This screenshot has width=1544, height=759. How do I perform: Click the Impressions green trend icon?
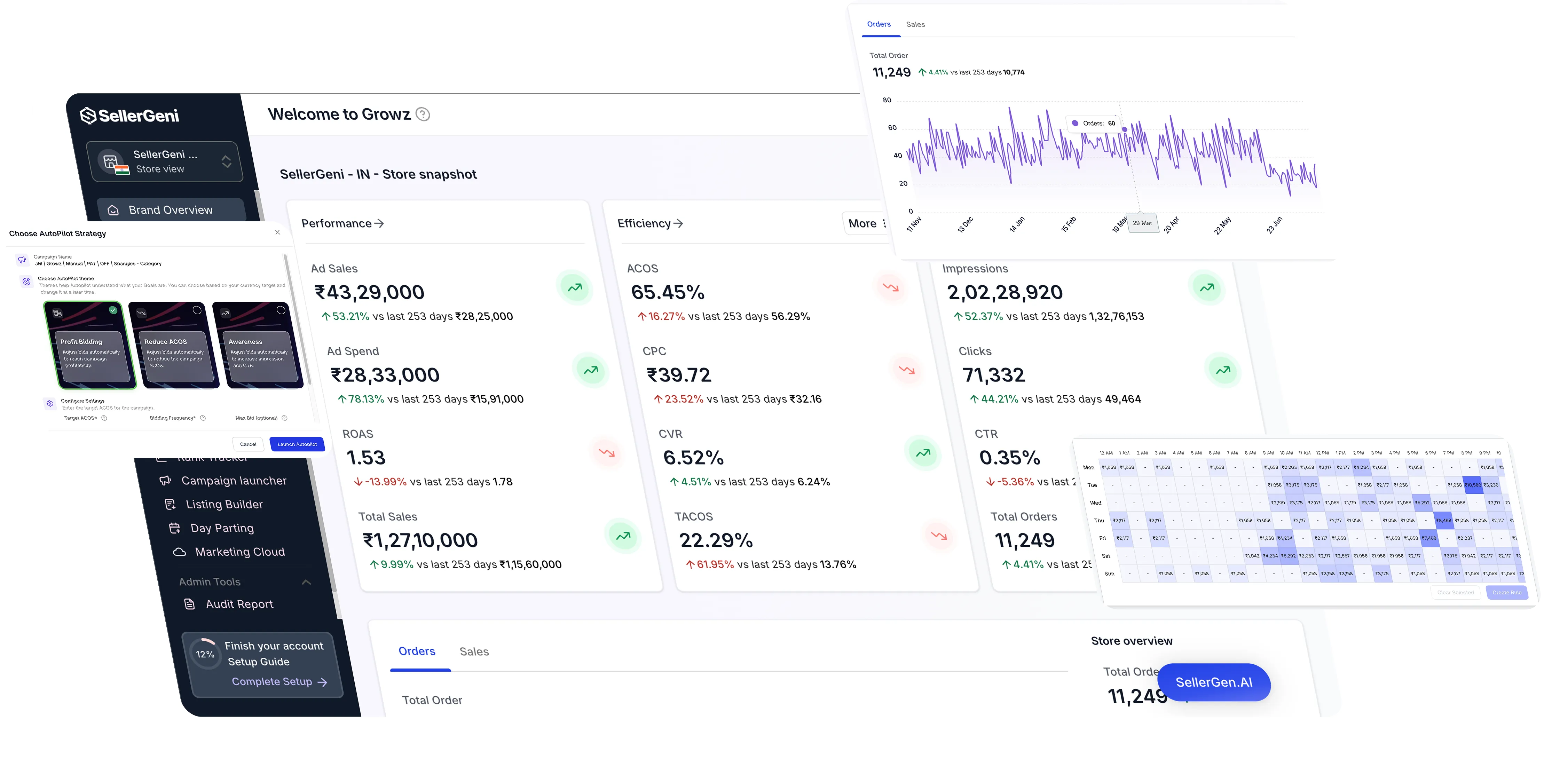click(1207, 287)
